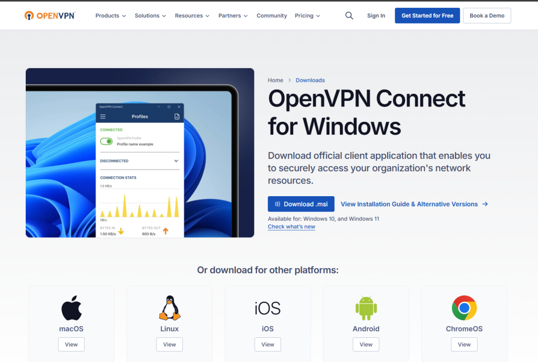Click the macOS Apple logo icon
The width and height of the screenshot is (538, 362).
pyautogui.click(x=71, y=308)
